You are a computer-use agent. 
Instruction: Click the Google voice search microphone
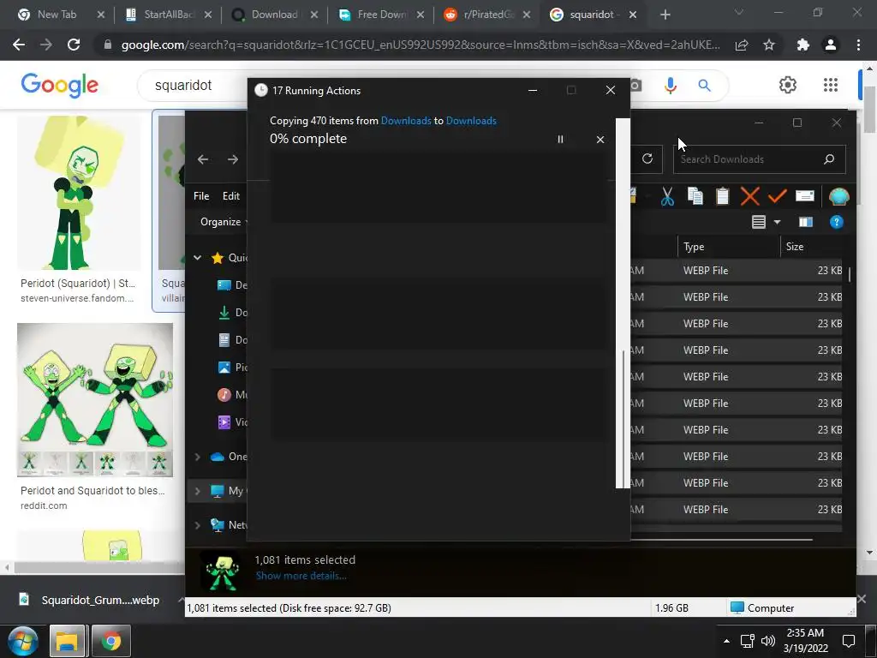(x=671, y=85)
